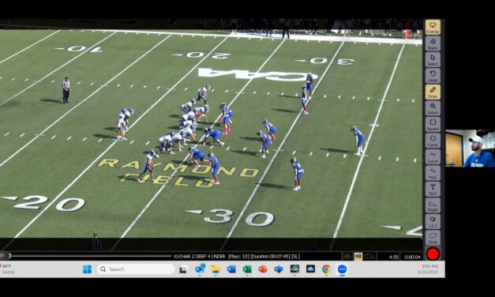Click the cloud icon in playback bar
Screen dimensions: 495x297
click(x=347, y=257)
